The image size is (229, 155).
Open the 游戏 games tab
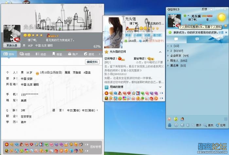(x=89, y=54)
